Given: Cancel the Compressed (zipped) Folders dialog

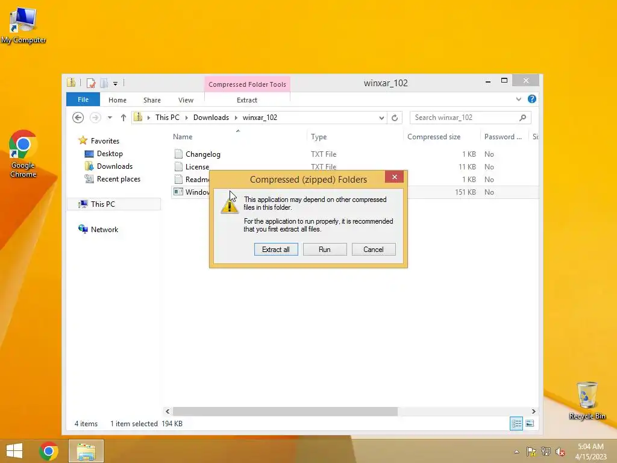Looking at the screenshot, I should pos(374,249).
